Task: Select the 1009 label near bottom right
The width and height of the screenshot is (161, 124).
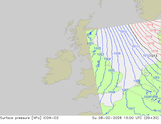Action: 154,97
